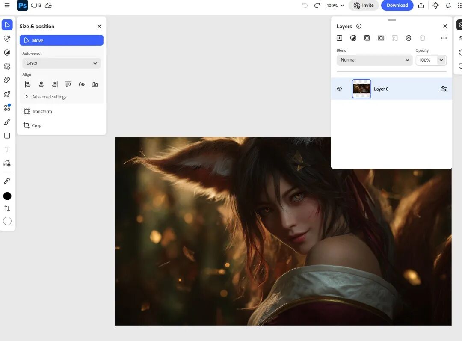462x341 pixels.
Task: Select the Eyedropper tool
Action: pyautogui.click(x=7, y=181)
